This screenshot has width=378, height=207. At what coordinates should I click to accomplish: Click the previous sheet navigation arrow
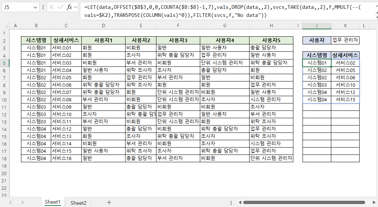[11, 202]
